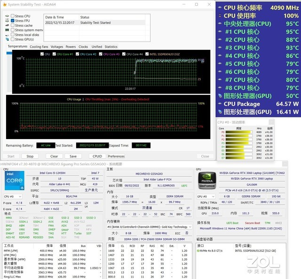
Task: Toggle the CPU Core #3 graph checkbox
Action: tap(101, 54)
